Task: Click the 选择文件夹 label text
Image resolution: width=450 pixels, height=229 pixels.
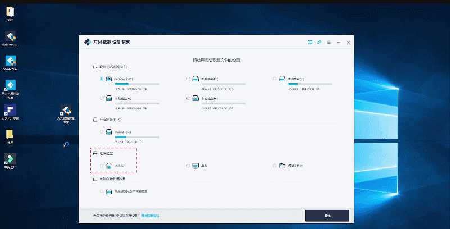Action: 295,166
